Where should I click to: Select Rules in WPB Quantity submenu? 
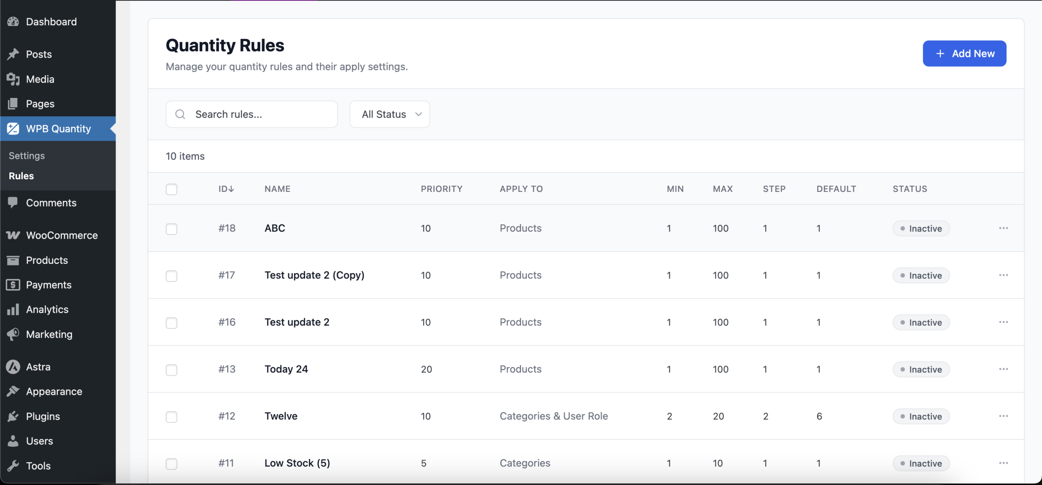[x=21, y=176]
